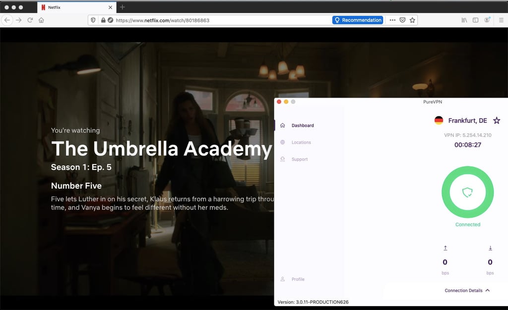
Task: Open the PureVPN Profile menu item
Action: [x=298, y=279]
